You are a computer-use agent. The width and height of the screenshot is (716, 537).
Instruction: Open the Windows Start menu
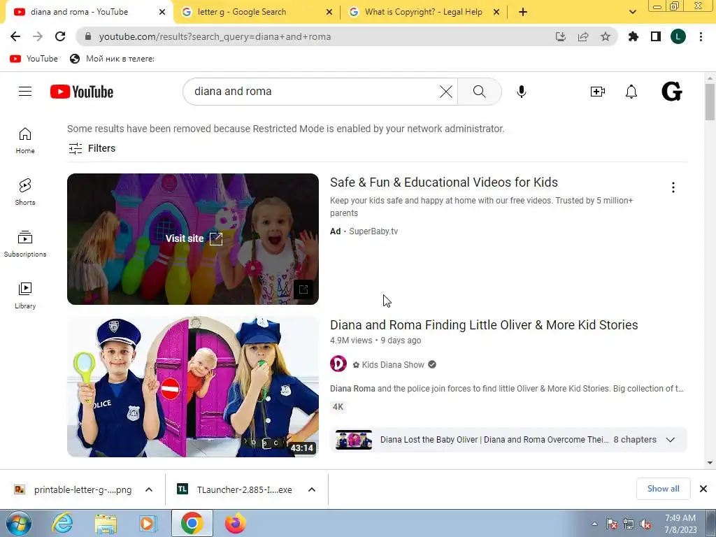pyautogui.click(x=18, y=523)
